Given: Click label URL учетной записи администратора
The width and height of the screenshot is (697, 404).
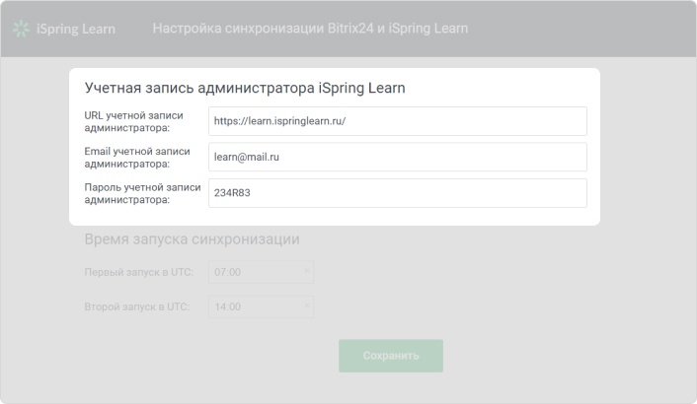Looking at the screenshot, I should click(134, 121).
